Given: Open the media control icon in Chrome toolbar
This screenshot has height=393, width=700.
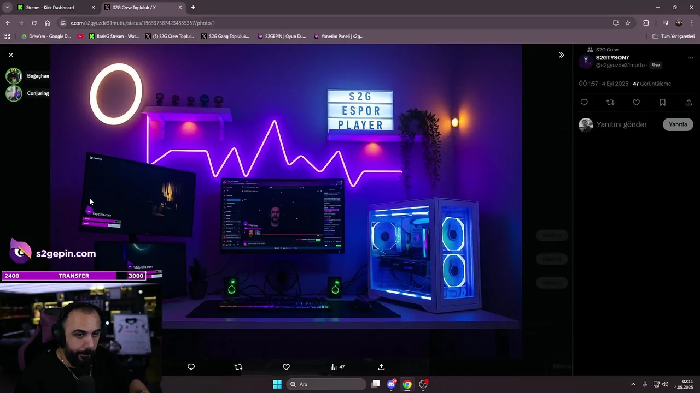Looking at the screenshot, I should 666,23.
